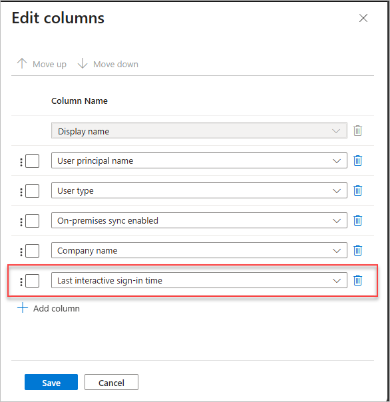Open the Display name dropdown
The width and height of the screenshot is (390, 402).
point(199,130)
